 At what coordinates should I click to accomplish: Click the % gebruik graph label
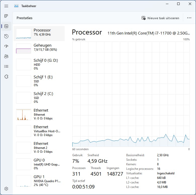(x=79, y=39)
